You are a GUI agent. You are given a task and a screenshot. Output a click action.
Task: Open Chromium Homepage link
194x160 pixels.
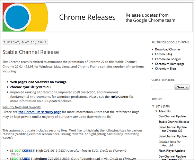point(170,64)
